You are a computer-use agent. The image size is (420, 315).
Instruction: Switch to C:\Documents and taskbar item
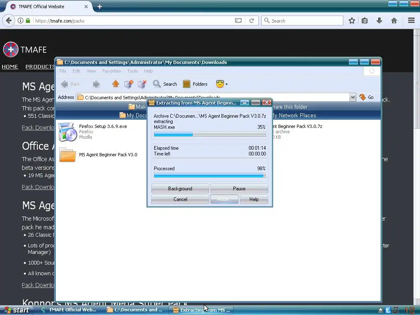[135, 310]
